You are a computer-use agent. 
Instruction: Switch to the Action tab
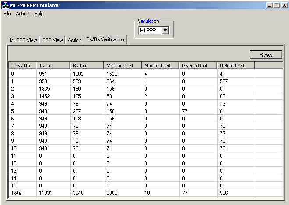(x=75, y=40)
